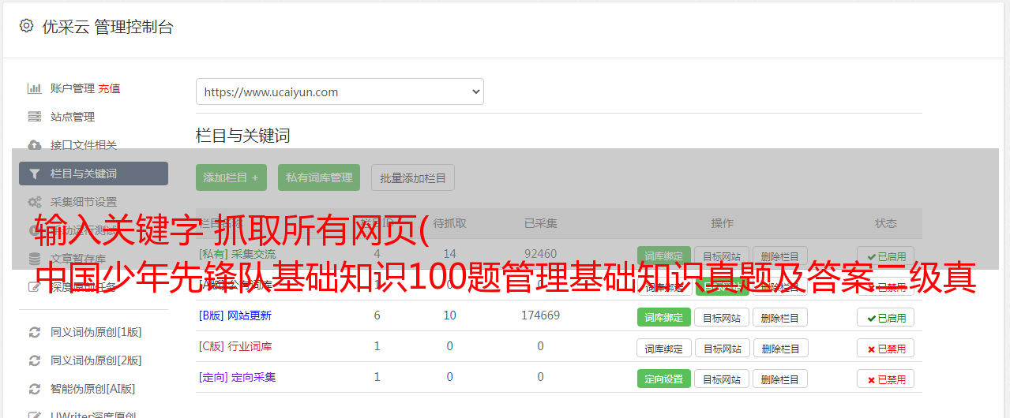Click the bar chart icon for 账户管理
The width and height of the screenshot is (1010, 418).
click(34, 88)
